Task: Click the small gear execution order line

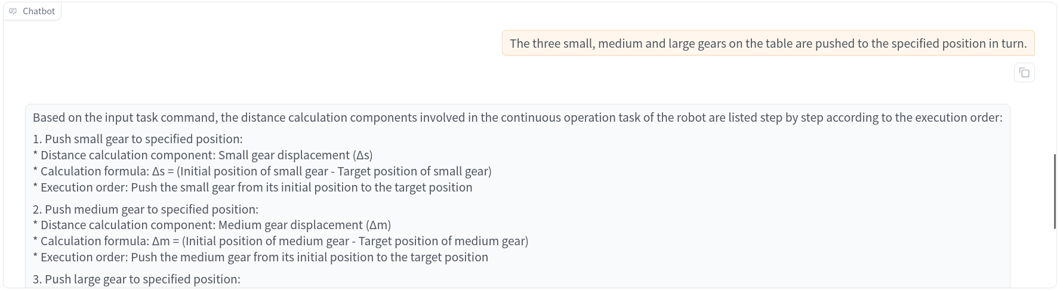Action: click(253, 187)
